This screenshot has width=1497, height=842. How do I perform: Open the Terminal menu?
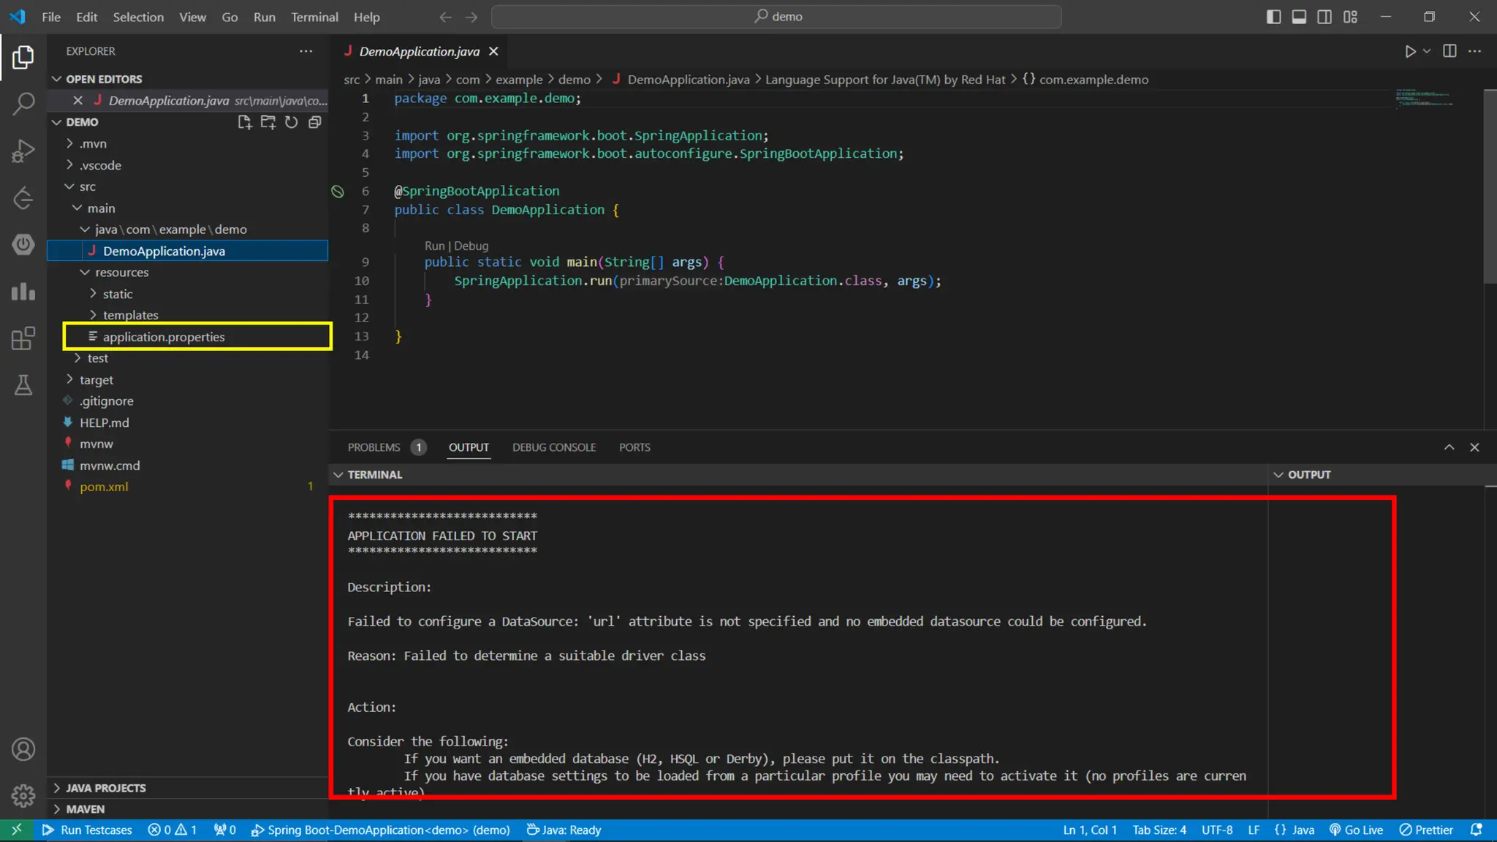coord(314,17)
